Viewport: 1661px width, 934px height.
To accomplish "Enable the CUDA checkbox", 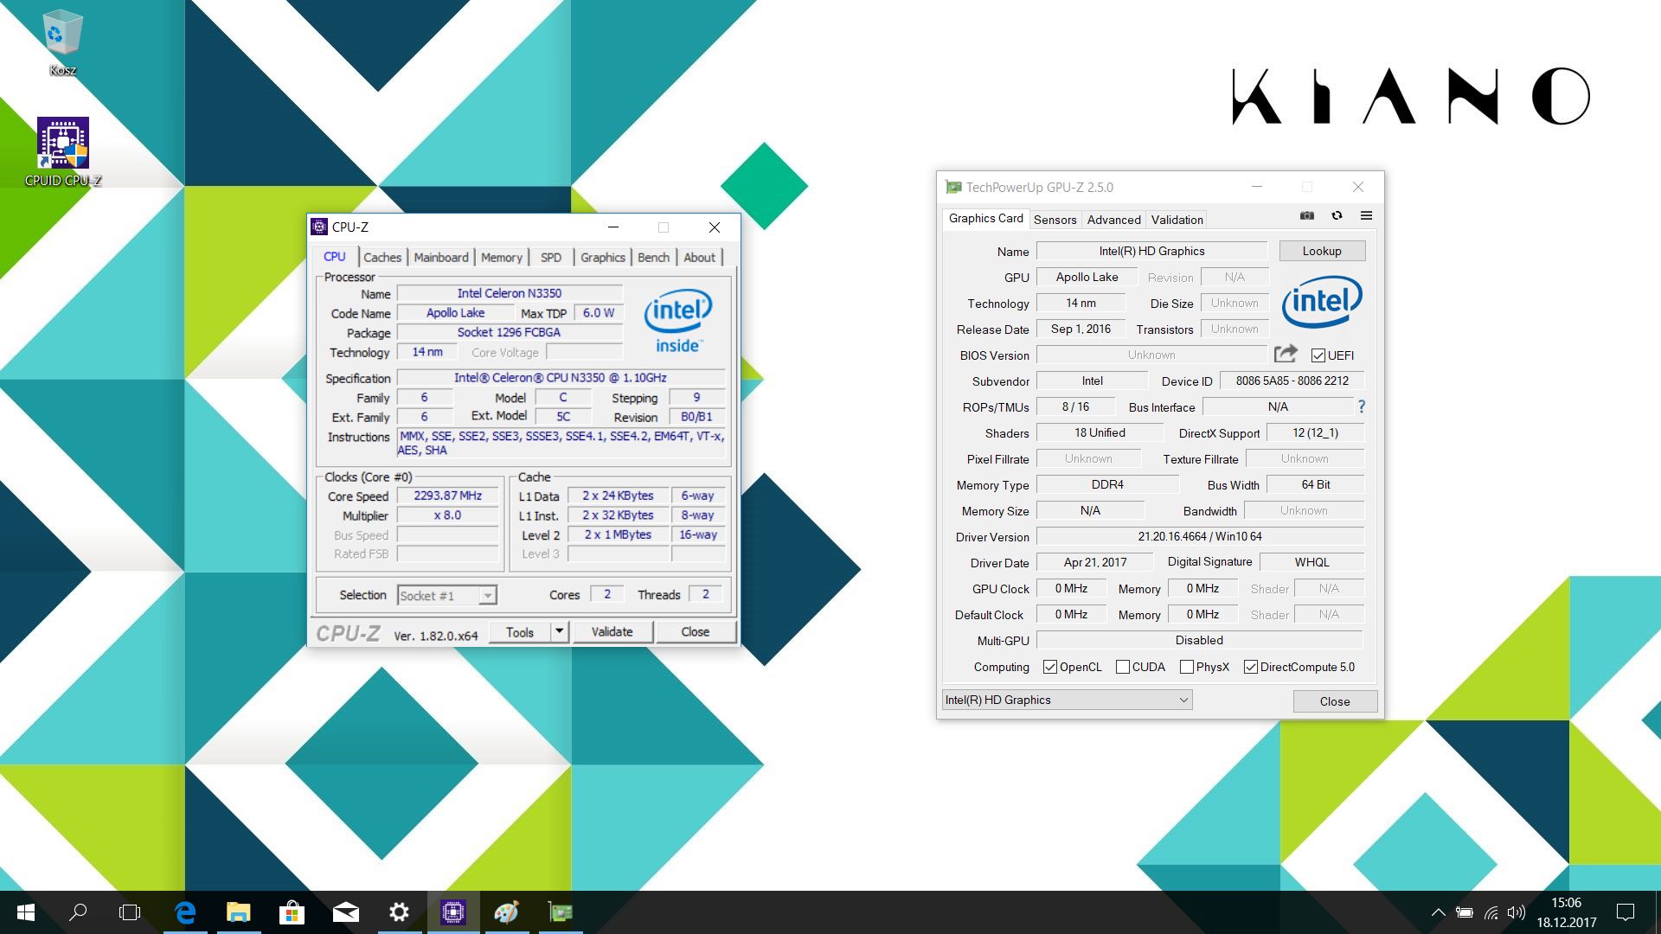I will (x=1122, y=667).
